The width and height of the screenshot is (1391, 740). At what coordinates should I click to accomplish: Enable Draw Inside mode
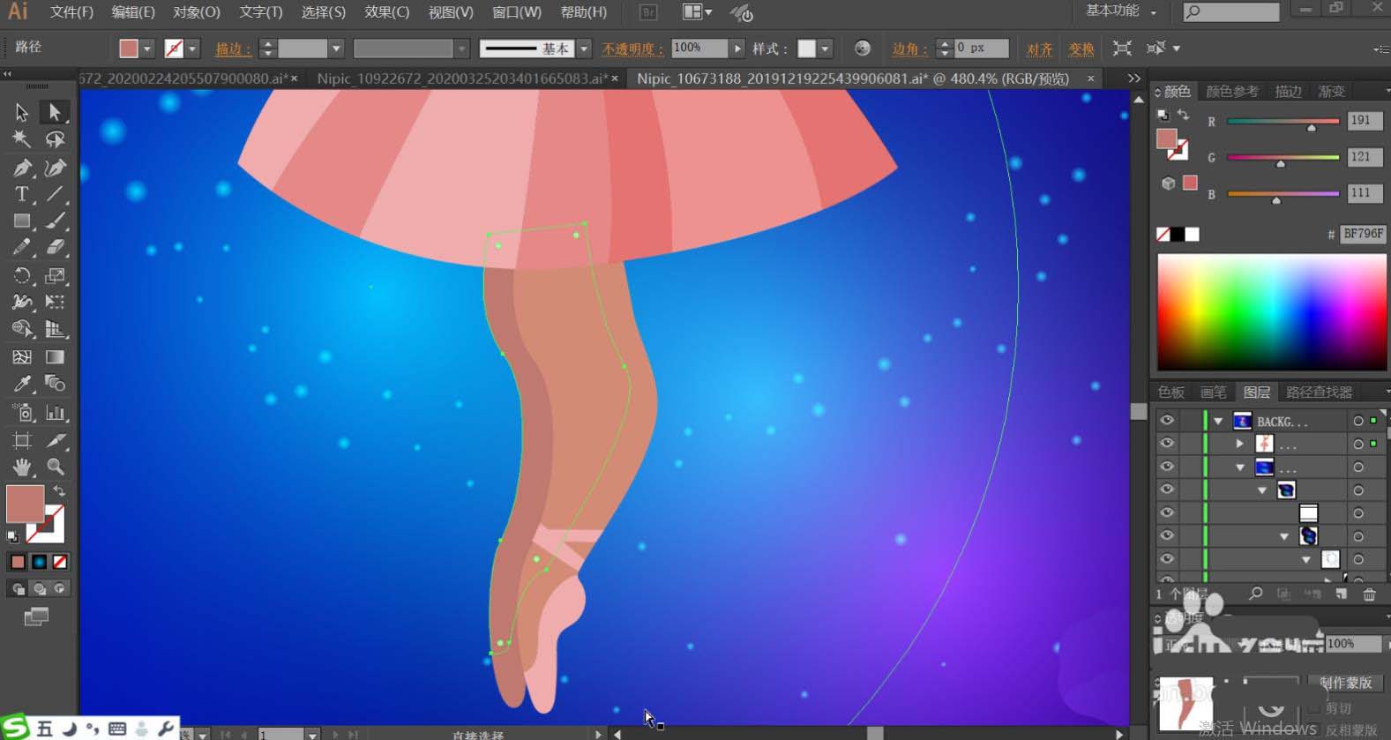[x=60, y=588]
